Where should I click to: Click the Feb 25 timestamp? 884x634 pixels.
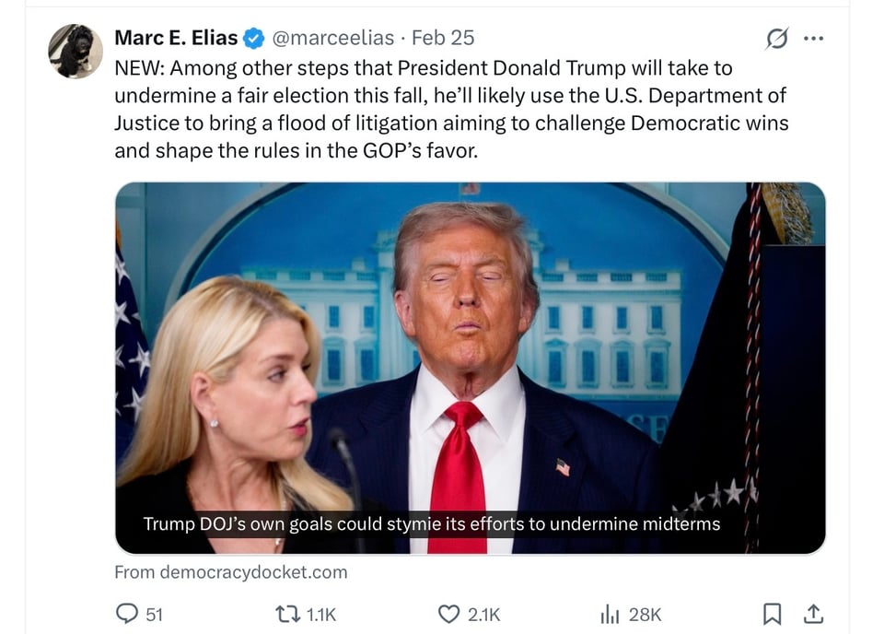pyautogui.click(x=444, y=38)
